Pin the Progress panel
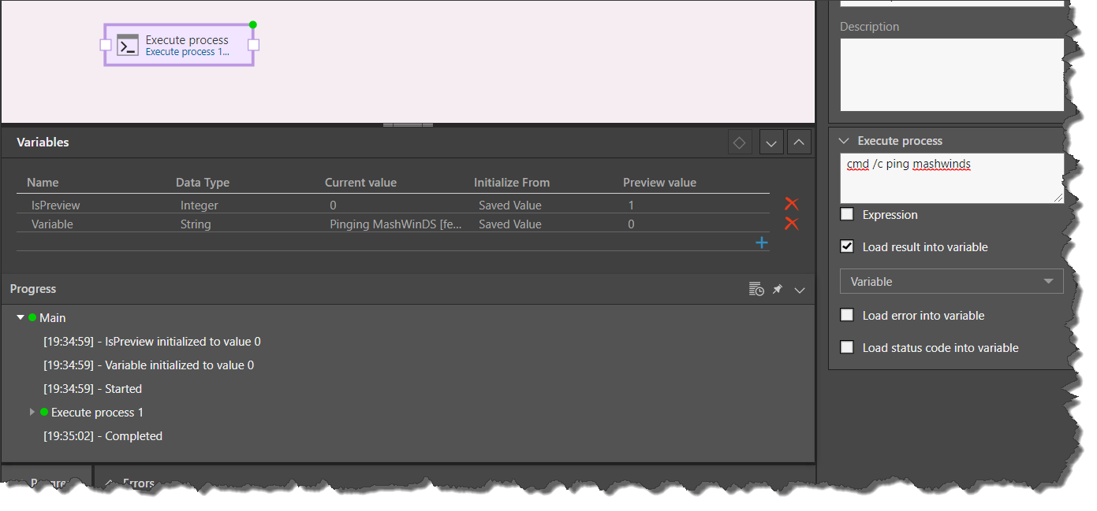 [778, 290]
